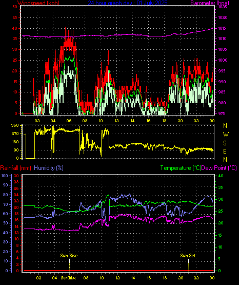The image size is (239, 285).
Task: Click hour "12" under the windspeed graph
Action: (116, 121)
